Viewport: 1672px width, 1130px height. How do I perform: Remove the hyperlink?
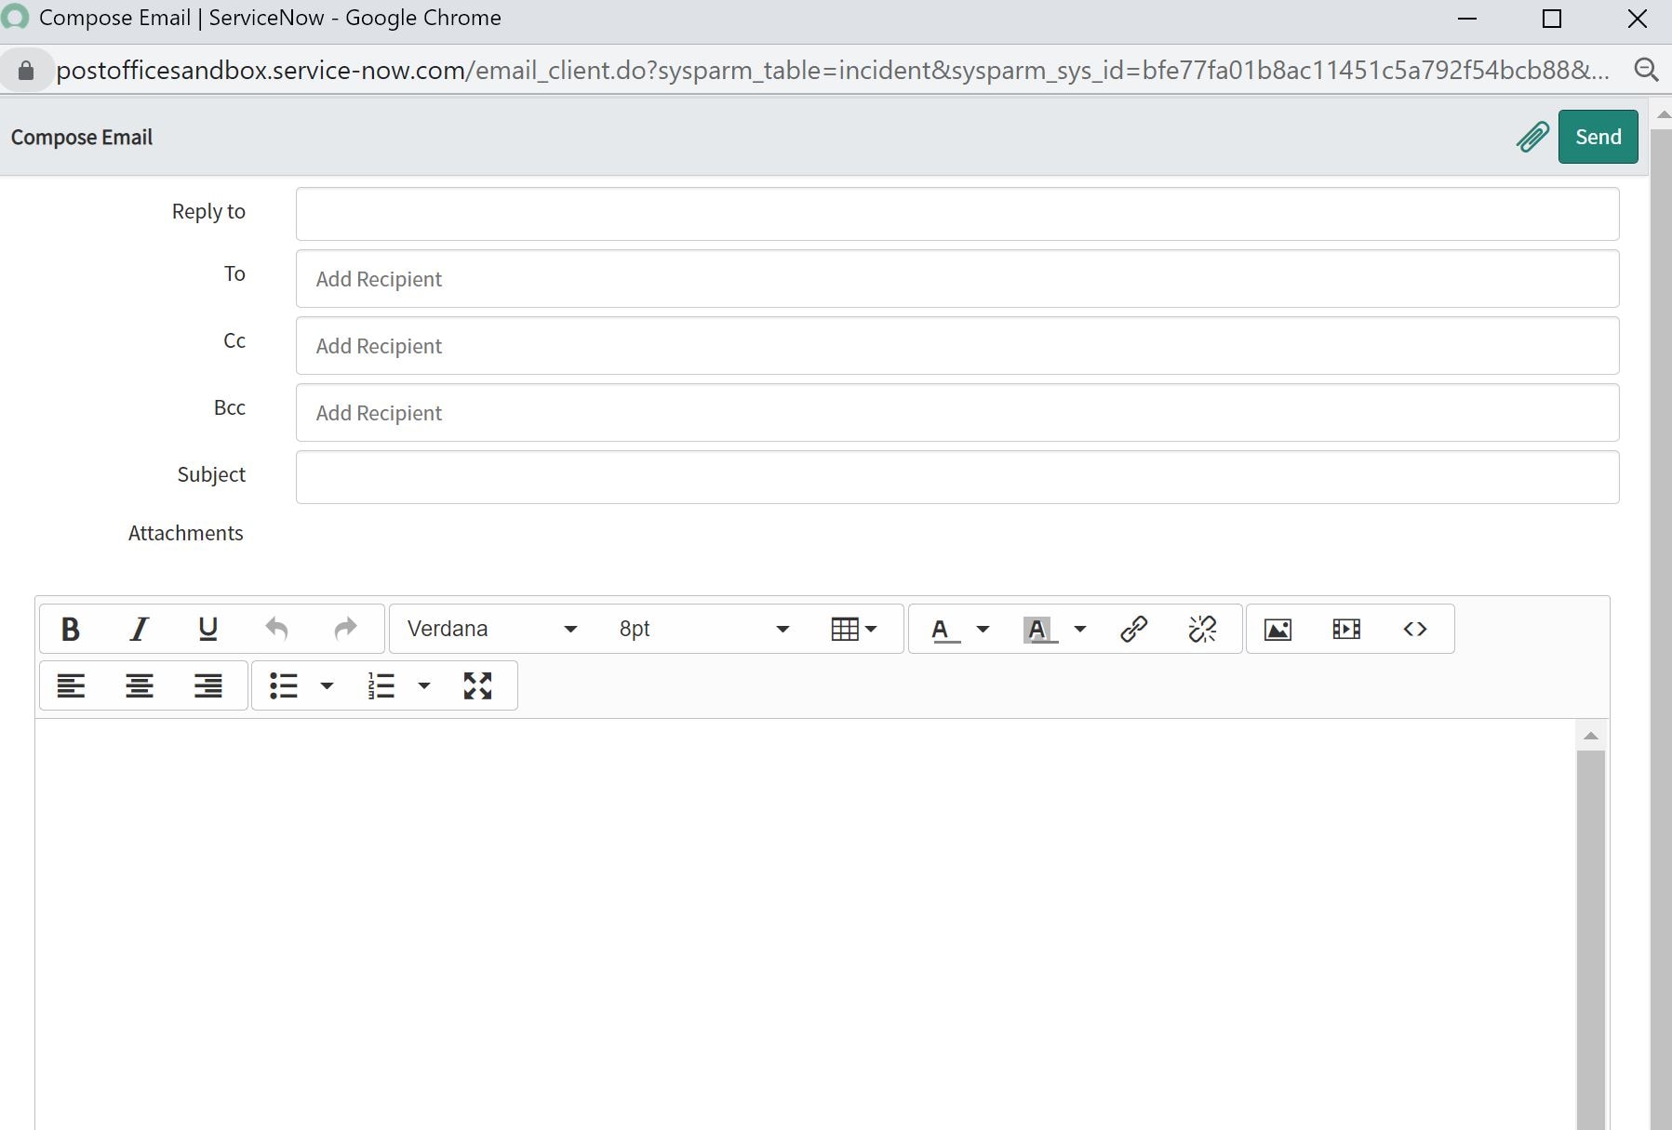(x=1202, y=628)
